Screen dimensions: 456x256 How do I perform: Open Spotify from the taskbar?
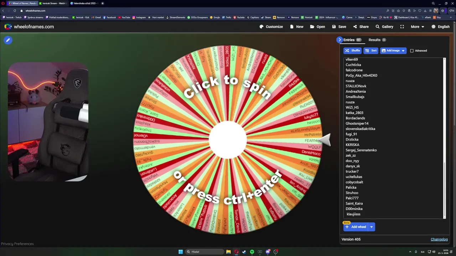252,252
